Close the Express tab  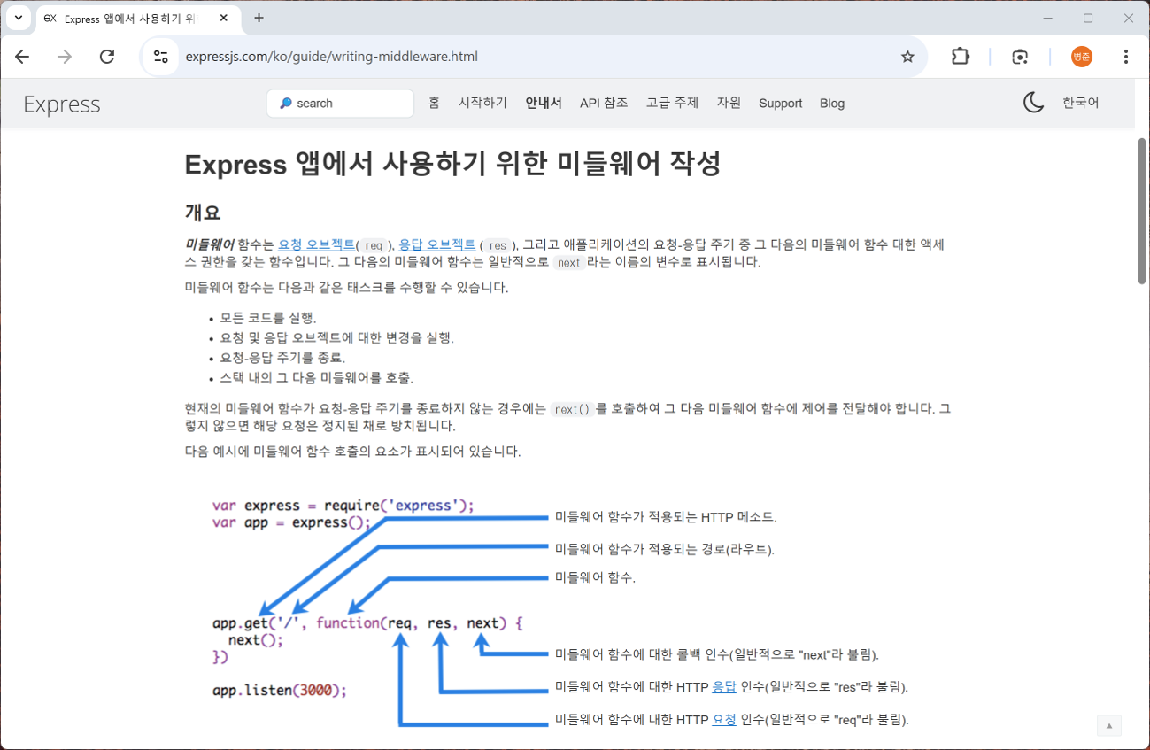point(223,18)
